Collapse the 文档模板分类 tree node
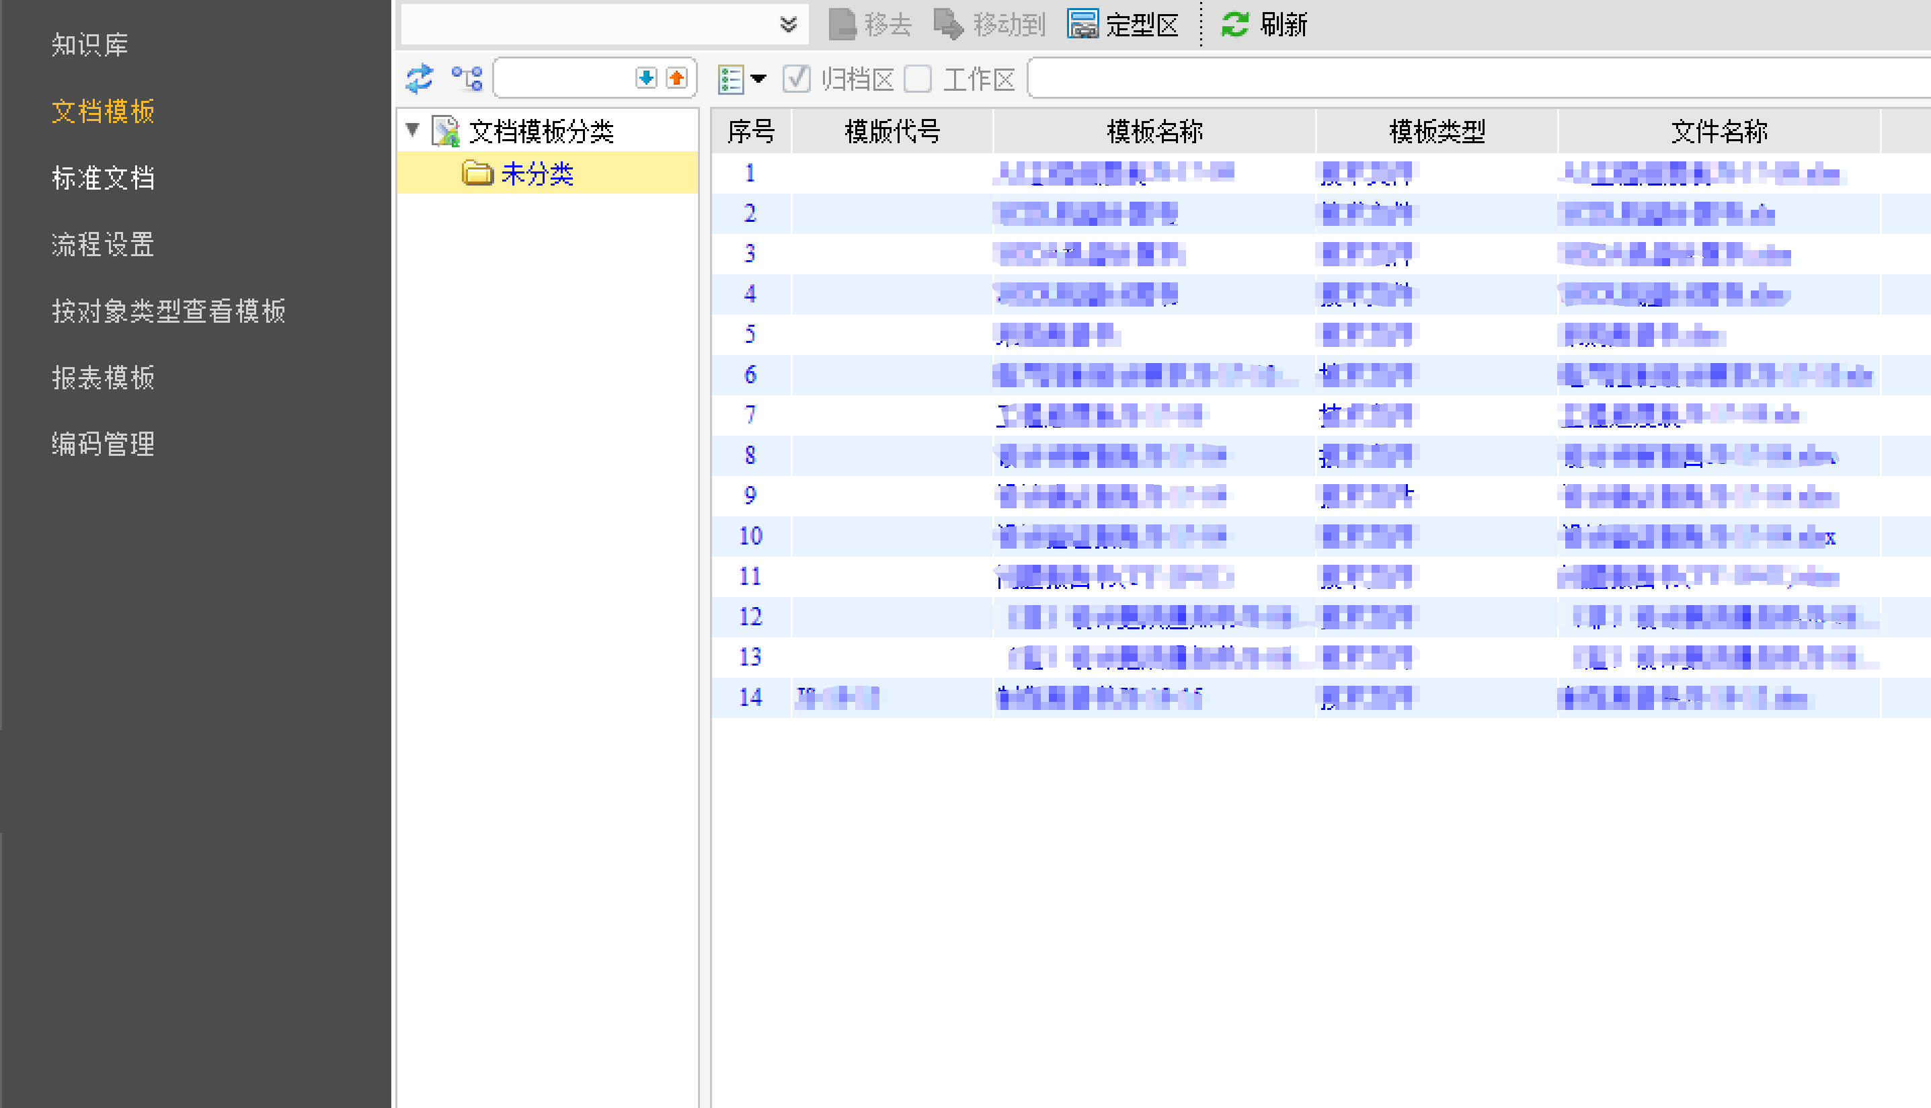 point(412,129)
